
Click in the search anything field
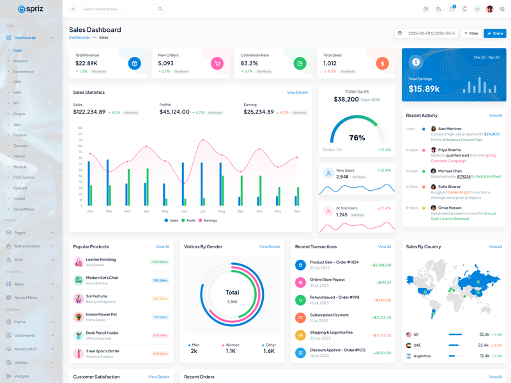(118, 9)
